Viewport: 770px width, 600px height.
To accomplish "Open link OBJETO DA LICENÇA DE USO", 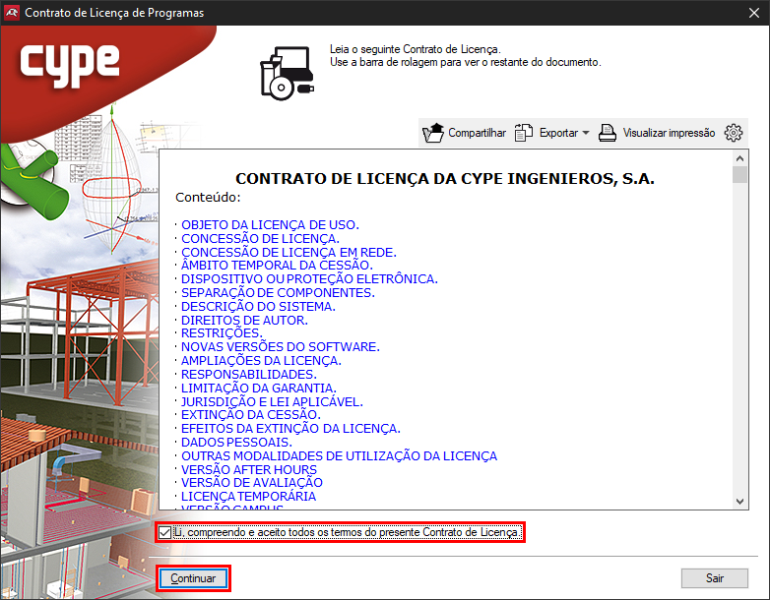I will coord(270,225).
